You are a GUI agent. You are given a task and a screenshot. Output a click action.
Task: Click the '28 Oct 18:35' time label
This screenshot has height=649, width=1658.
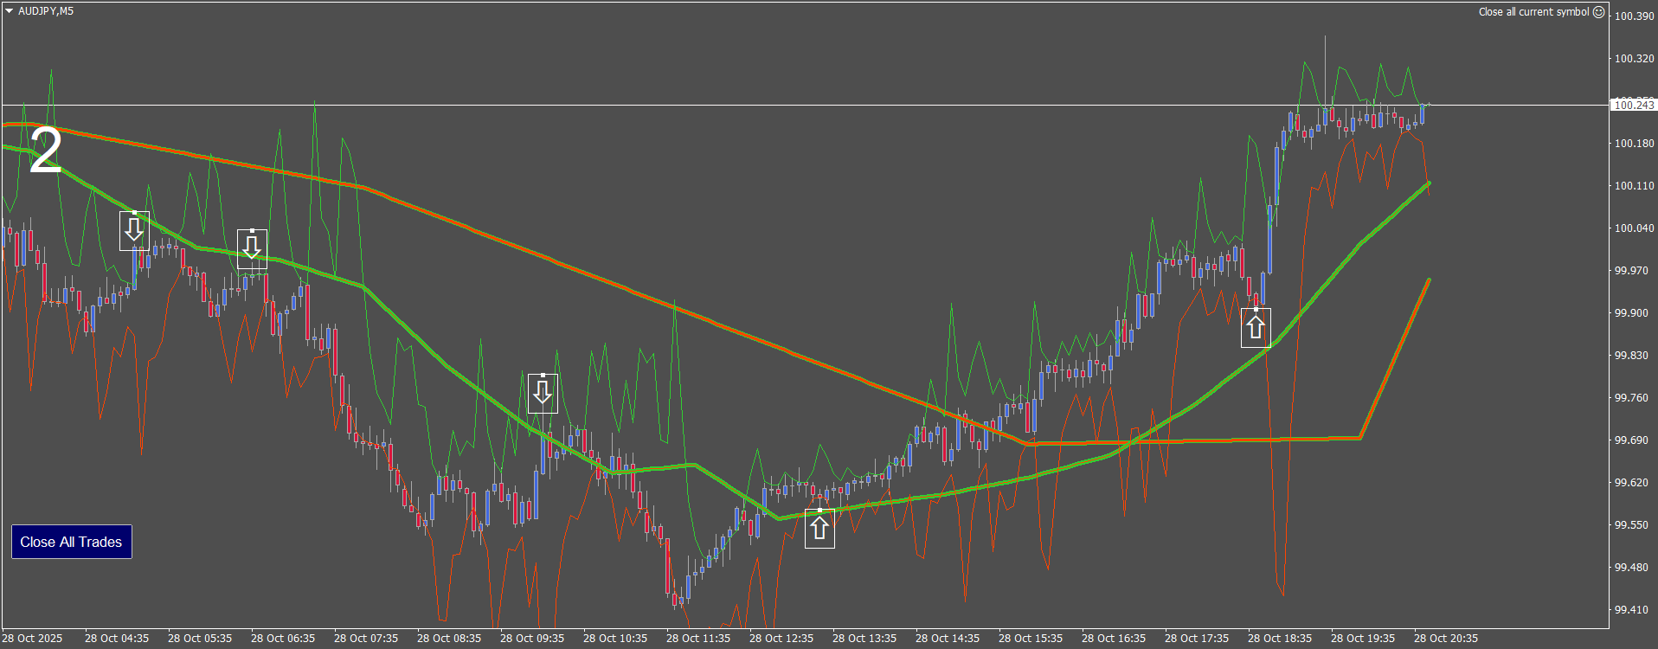pos(1280,639)
